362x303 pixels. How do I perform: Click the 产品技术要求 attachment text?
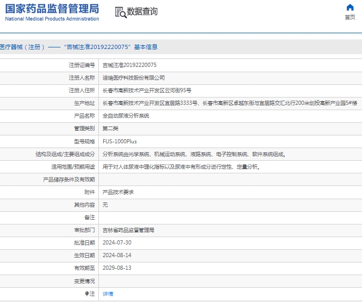118,192
